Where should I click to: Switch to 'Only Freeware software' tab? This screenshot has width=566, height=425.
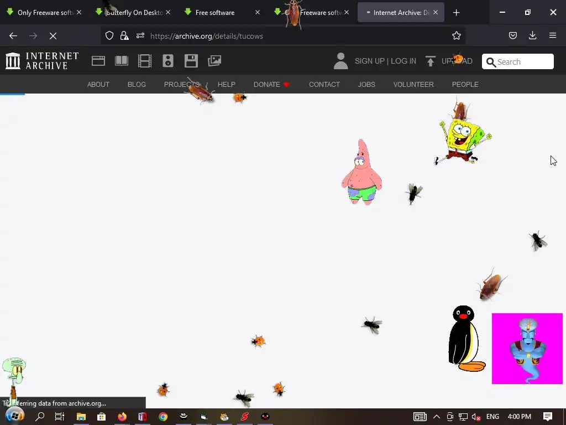40,13
